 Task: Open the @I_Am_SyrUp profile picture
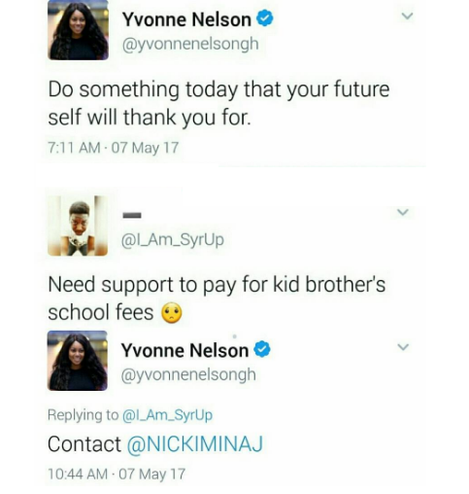[78, 226]
